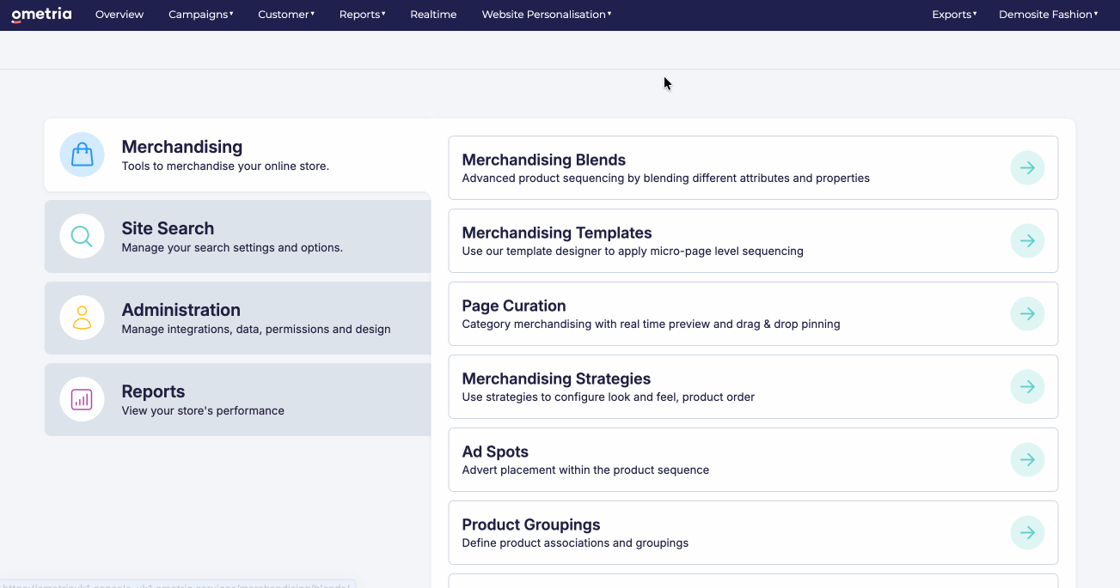Open the Merchandising Blends title link
This screenshot has width=1120, height=588.
pos(543,160)
